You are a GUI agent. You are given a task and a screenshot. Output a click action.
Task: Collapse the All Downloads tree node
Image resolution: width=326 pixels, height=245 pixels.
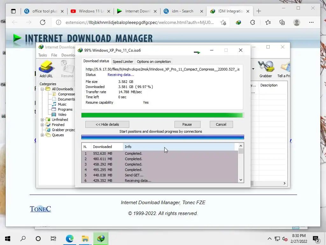click(x=42, y=89)
